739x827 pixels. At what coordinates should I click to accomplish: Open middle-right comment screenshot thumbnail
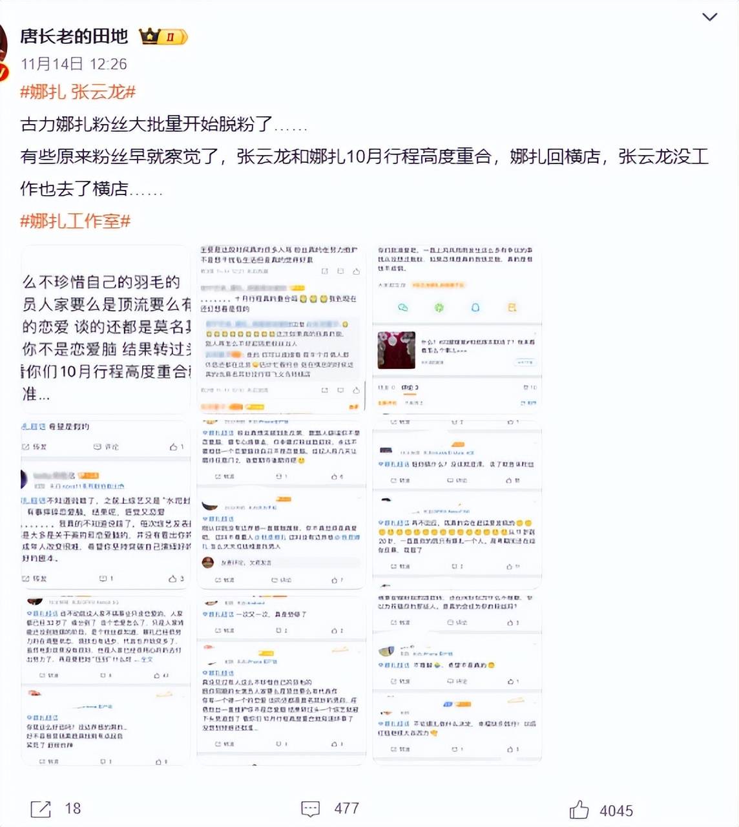(457, 505)
